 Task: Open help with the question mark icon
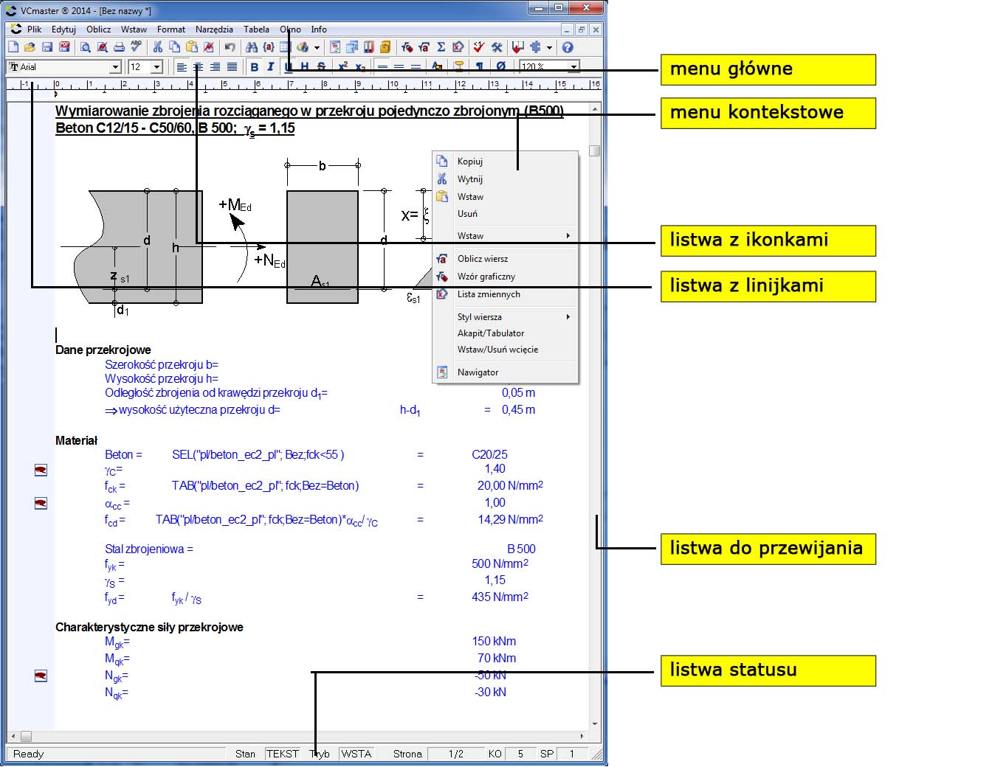pyautogui.click(x=568, y=47)
